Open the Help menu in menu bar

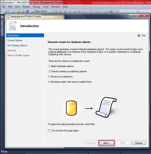65,7
